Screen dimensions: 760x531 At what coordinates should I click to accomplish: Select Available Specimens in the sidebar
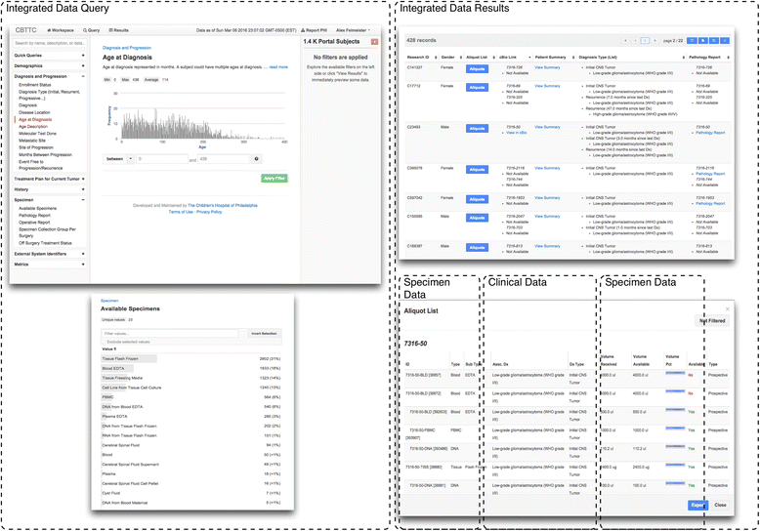tap(37, 208)
